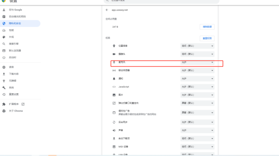Open the automatic downloads permission dropdown

click(x=197, y=138)
